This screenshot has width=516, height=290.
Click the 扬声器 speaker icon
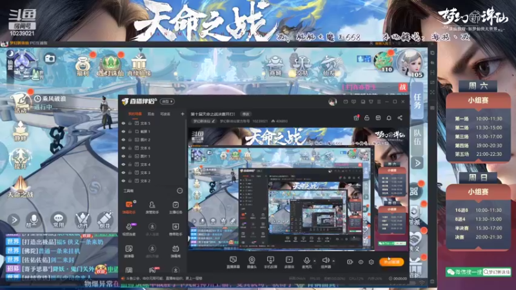click(326, 260)
